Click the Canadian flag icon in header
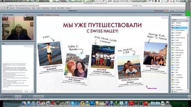 pyautogui.click(x=166, y=11)
